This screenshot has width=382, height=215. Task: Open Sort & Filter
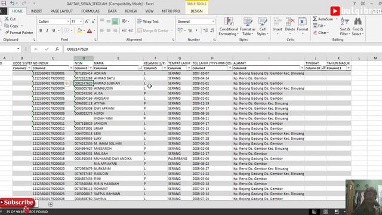[x=345, y=26]
